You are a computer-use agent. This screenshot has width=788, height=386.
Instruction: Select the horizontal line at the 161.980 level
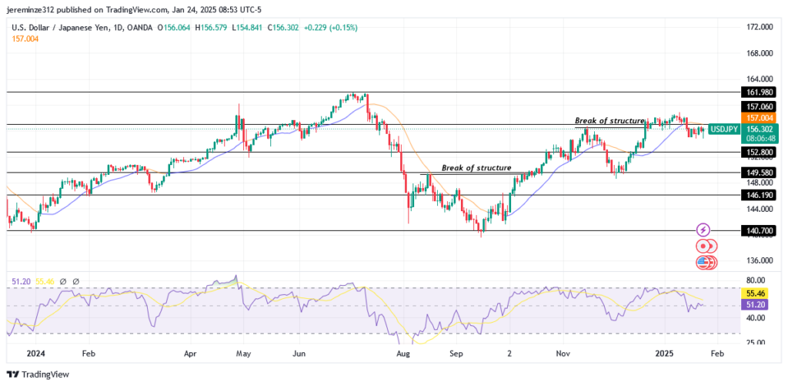[373, 92]
